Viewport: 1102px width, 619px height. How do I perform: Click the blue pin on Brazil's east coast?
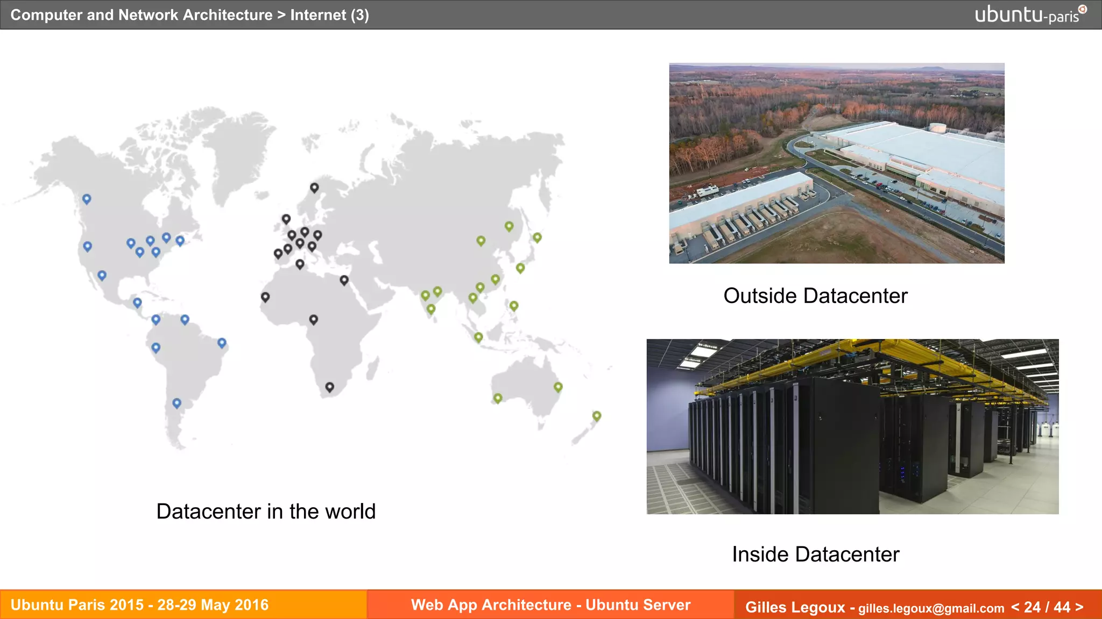[222, 342]
